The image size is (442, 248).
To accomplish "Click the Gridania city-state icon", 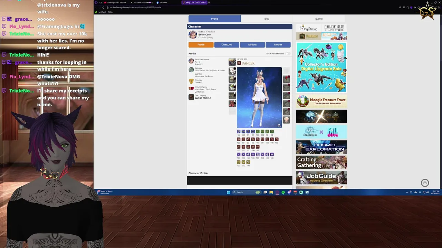I will coord(191,82).
